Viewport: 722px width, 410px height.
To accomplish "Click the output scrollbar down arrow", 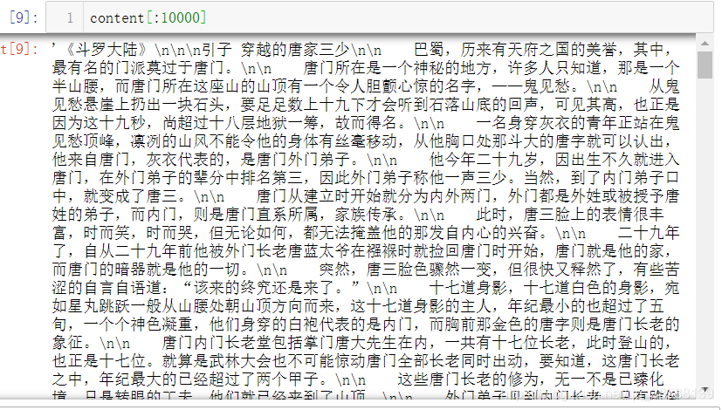I will coord(705,390).
